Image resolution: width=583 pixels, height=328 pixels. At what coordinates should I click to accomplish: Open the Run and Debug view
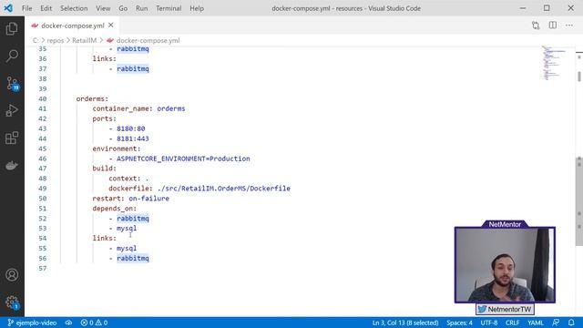point(12,110)
